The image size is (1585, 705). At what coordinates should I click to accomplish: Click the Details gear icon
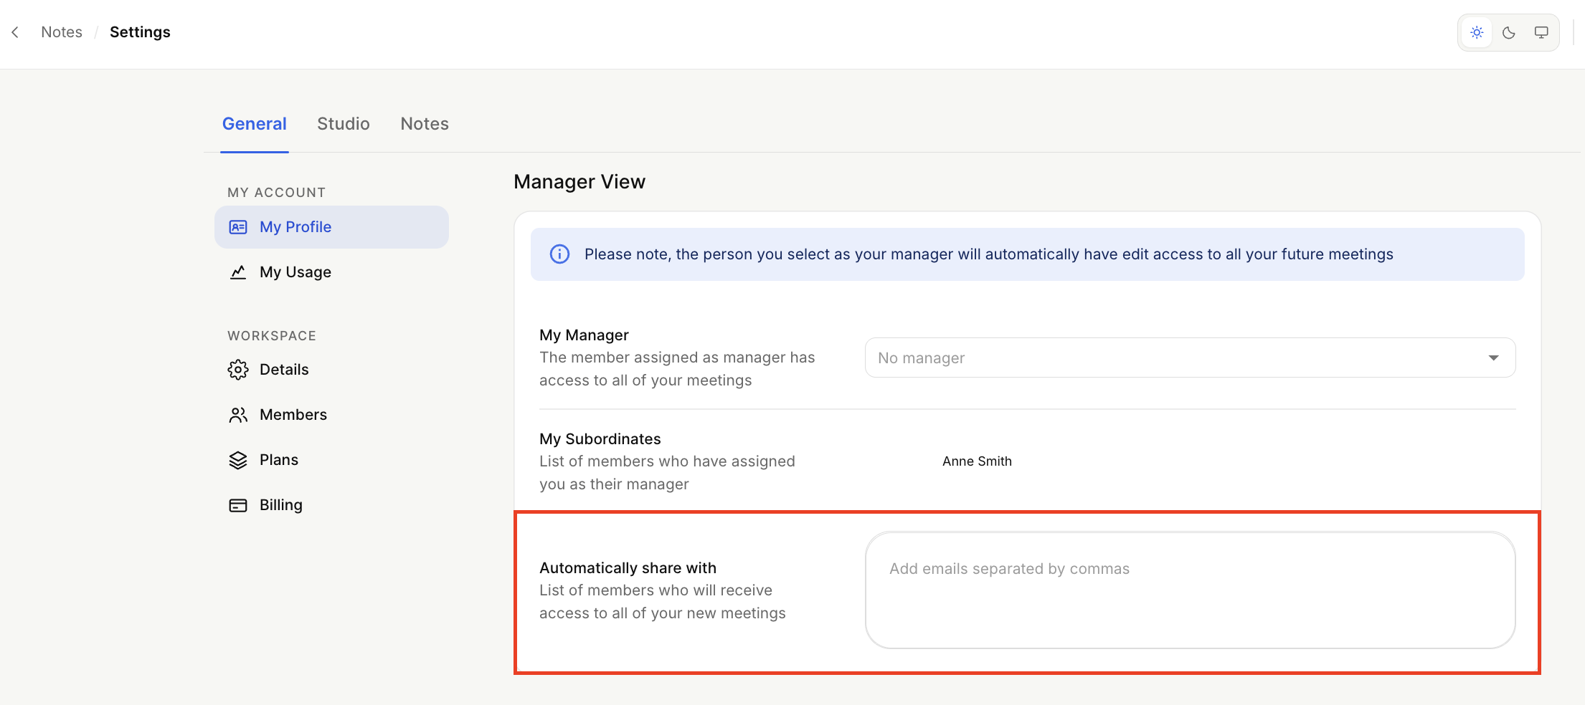pos(238,370)
